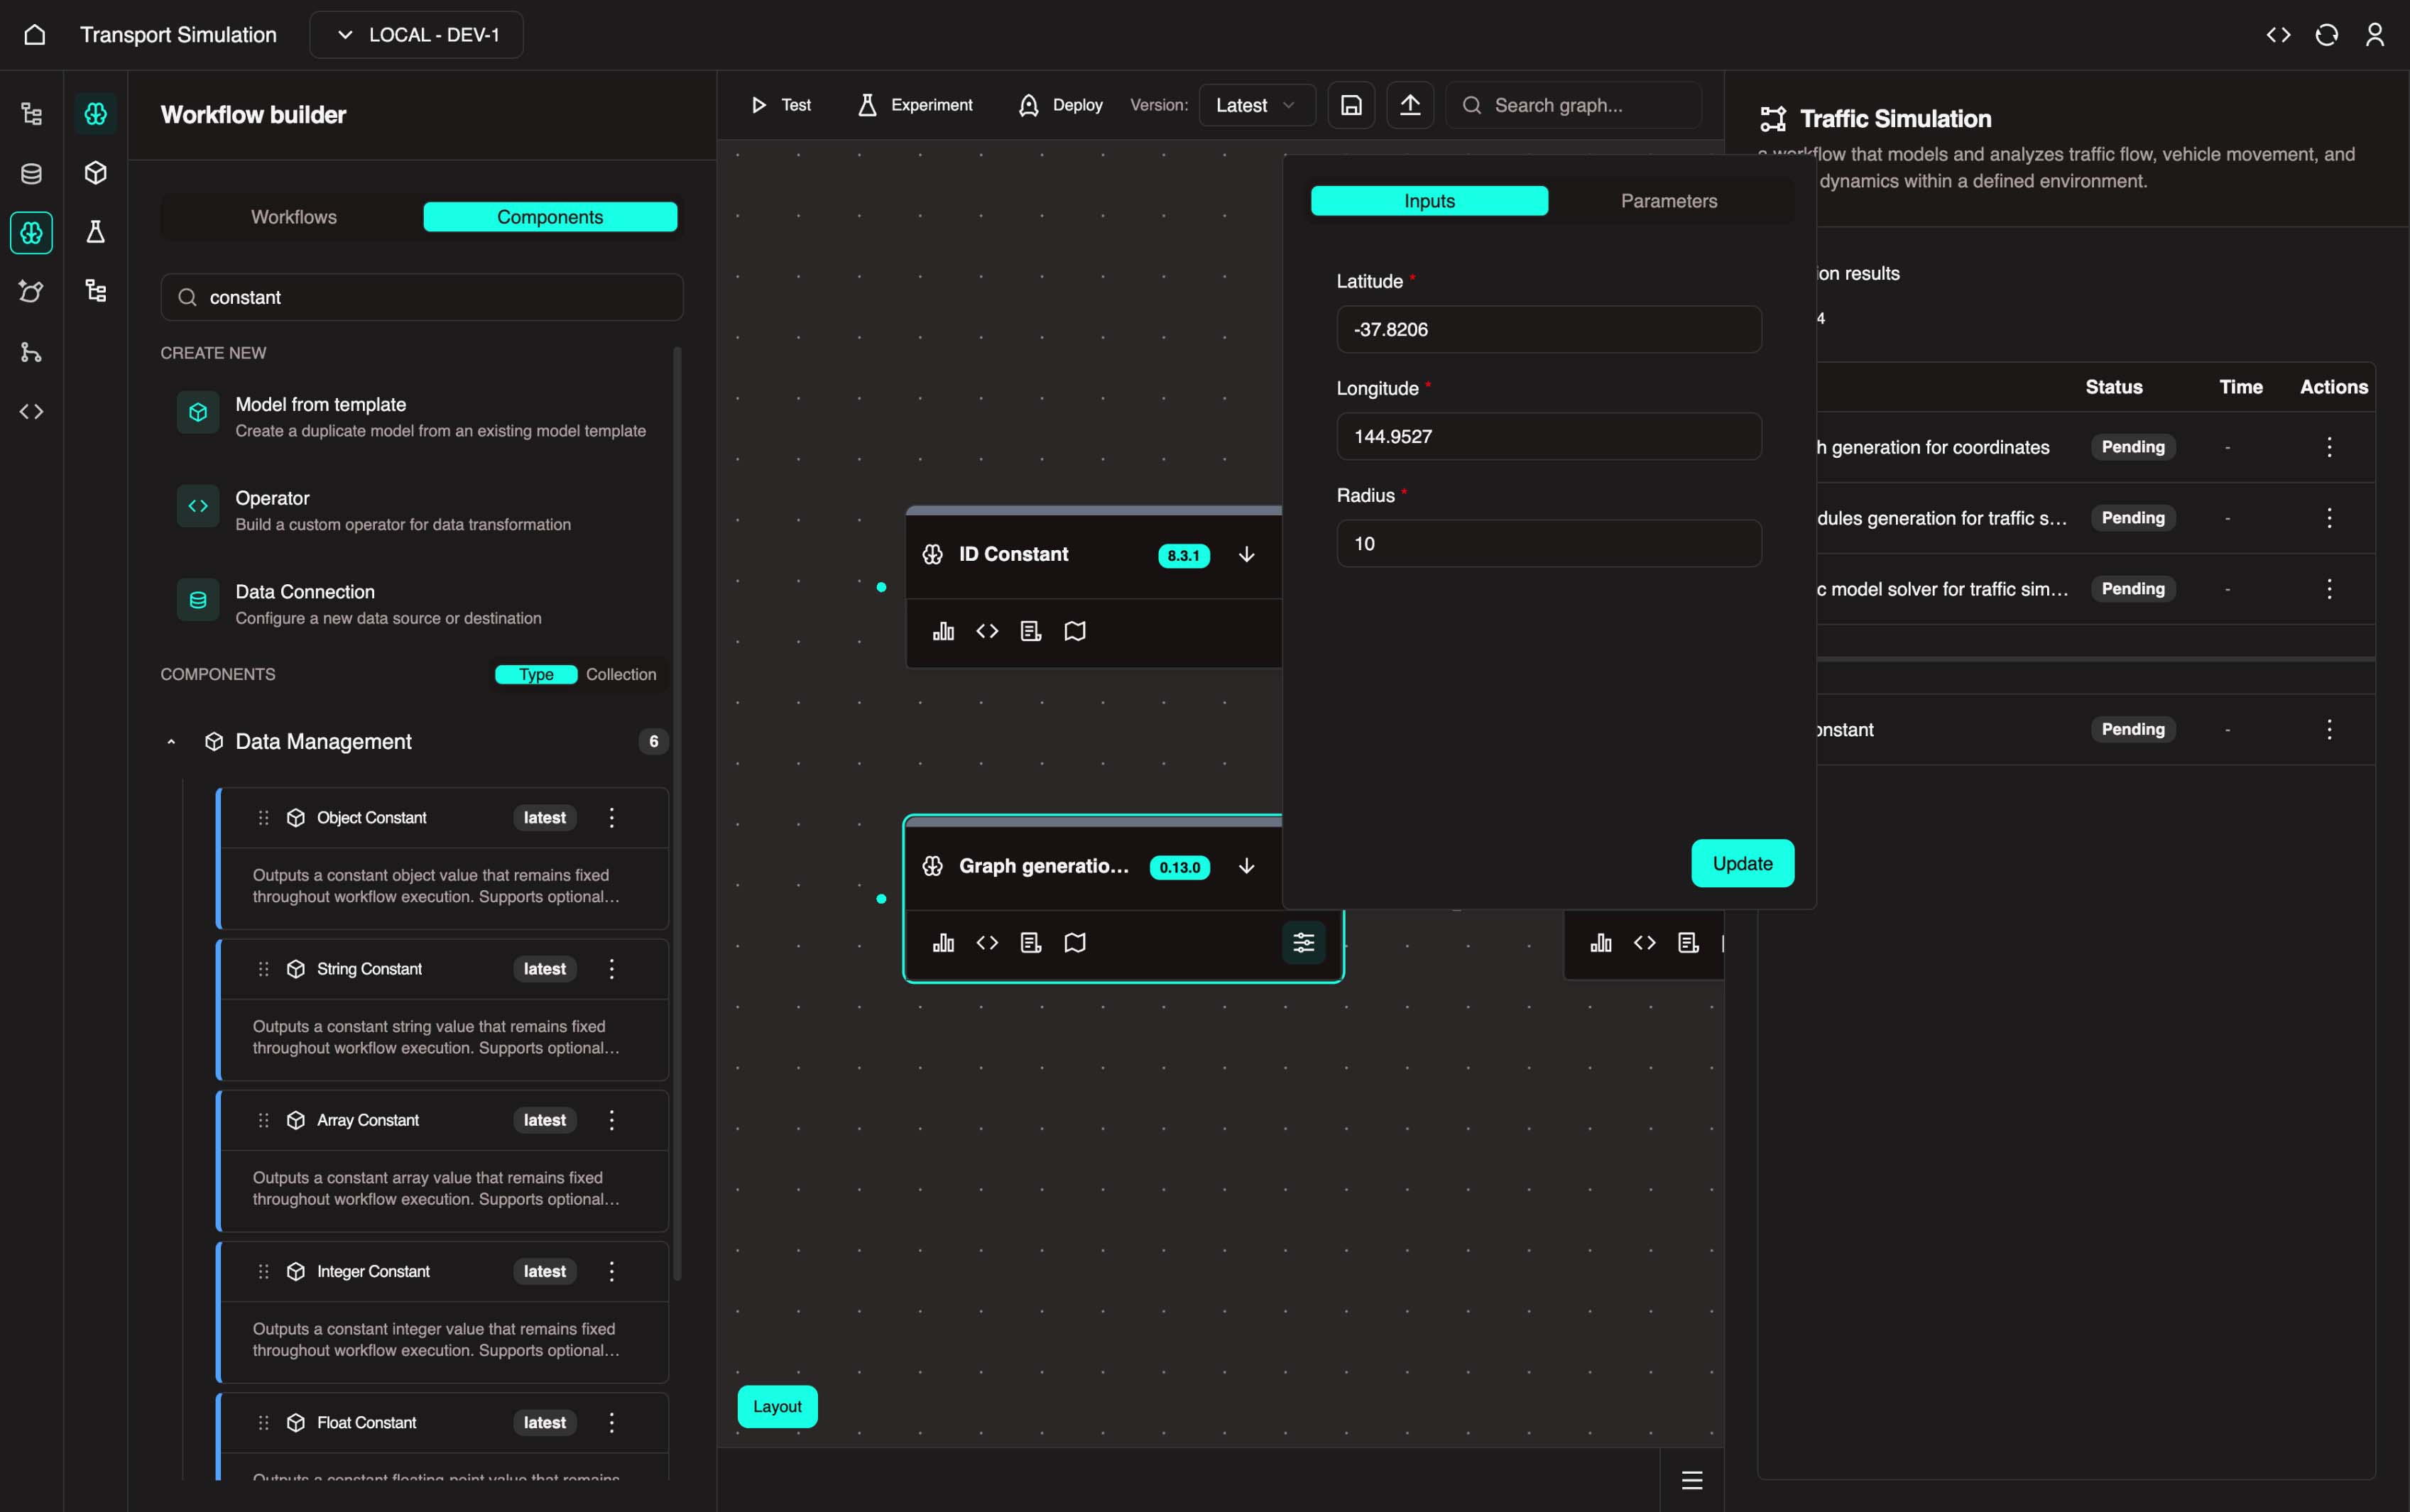
Task: Open actions menu for 'model solver for traffic' row
Action: pyautogui.click(x=2329, y=589)
